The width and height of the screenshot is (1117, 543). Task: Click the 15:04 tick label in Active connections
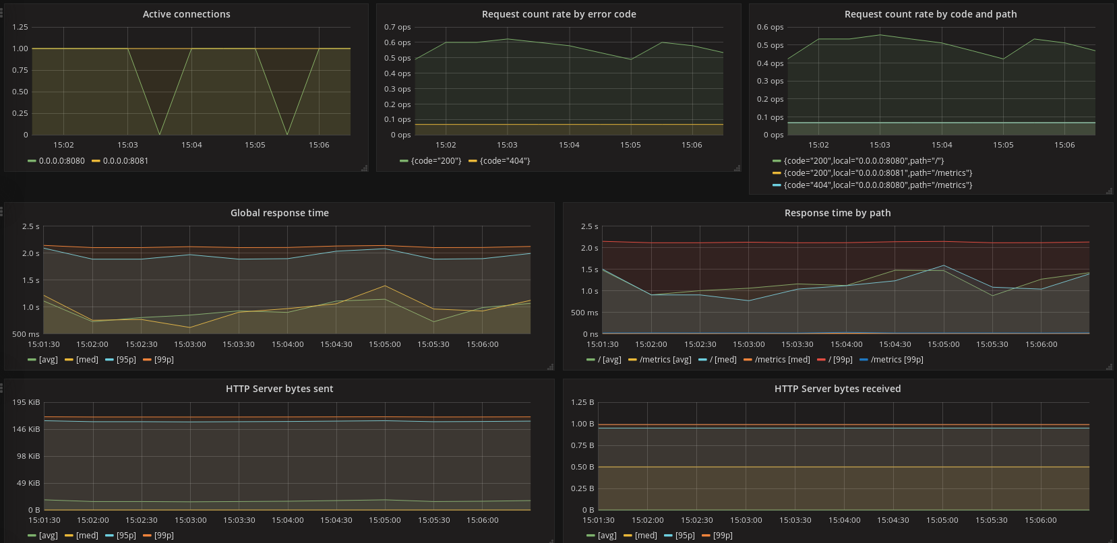(191, 145)
